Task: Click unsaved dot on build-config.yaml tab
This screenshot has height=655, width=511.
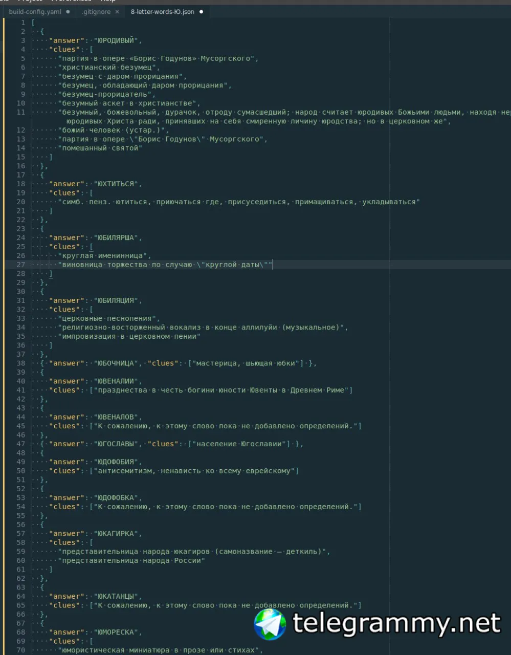Action: click(68, 12)
